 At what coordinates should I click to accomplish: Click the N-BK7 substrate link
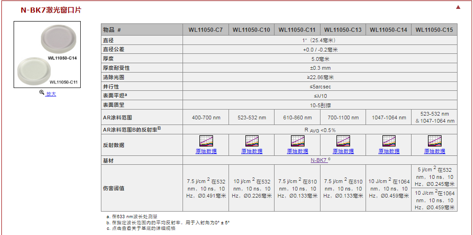(319, 160)
